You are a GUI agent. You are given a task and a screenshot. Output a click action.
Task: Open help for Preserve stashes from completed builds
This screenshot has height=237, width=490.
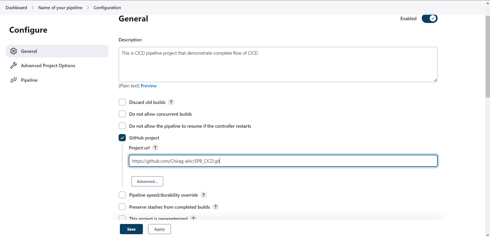pos(215,207)
